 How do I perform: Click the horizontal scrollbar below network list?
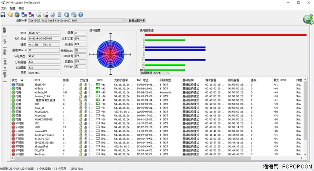tap(132, 158)
